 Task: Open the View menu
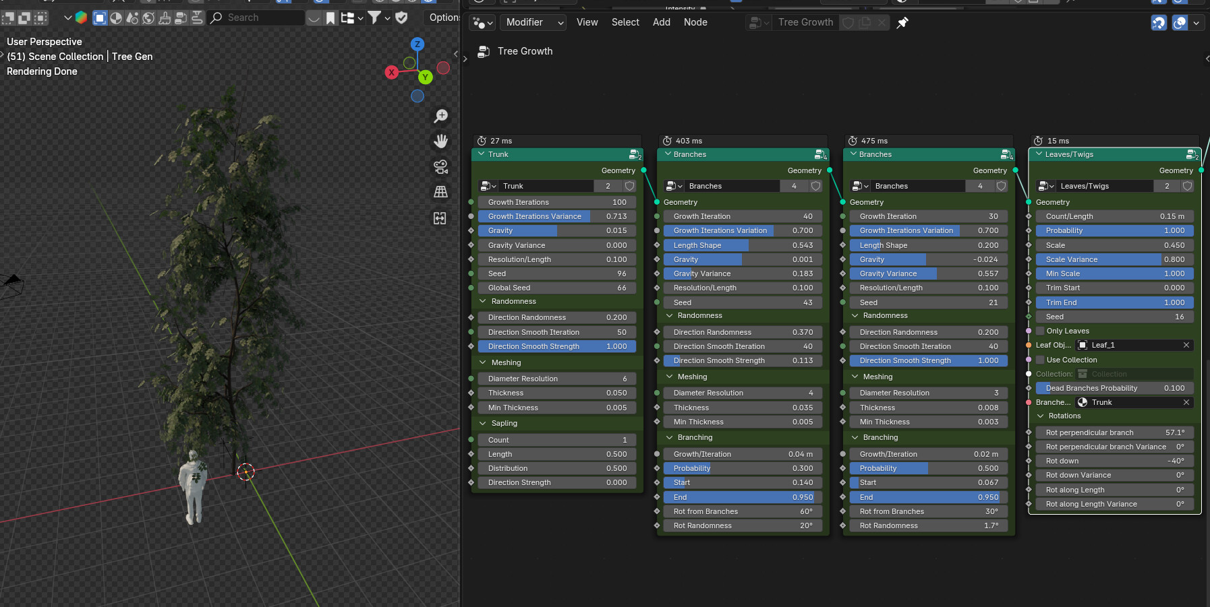pos(587,22)
